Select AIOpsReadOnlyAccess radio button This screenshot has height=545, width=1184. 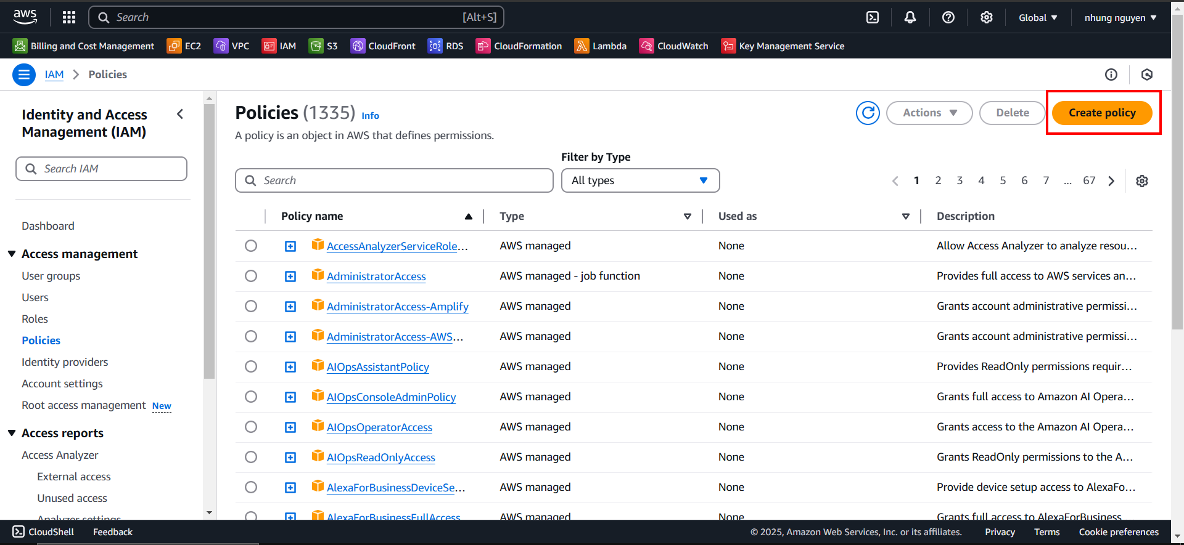251,457
